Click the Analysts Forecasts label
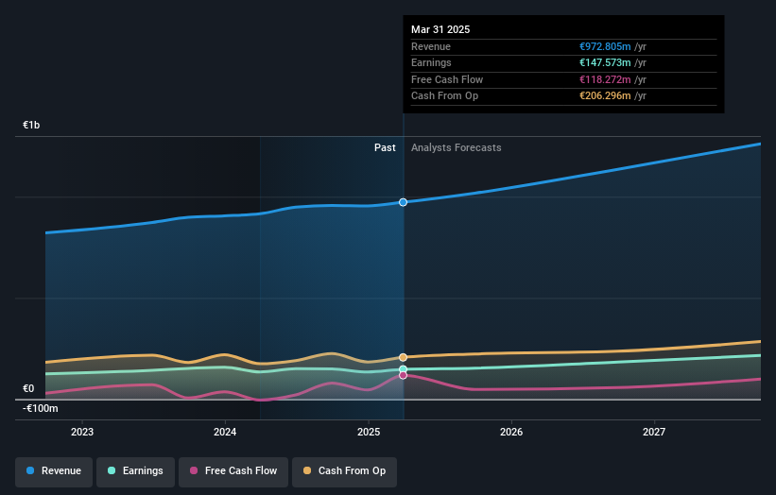This screenshot has width=776, height=495. 457,147
